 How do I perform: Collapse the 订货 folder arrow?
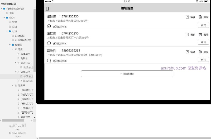[x=7, y=31]
